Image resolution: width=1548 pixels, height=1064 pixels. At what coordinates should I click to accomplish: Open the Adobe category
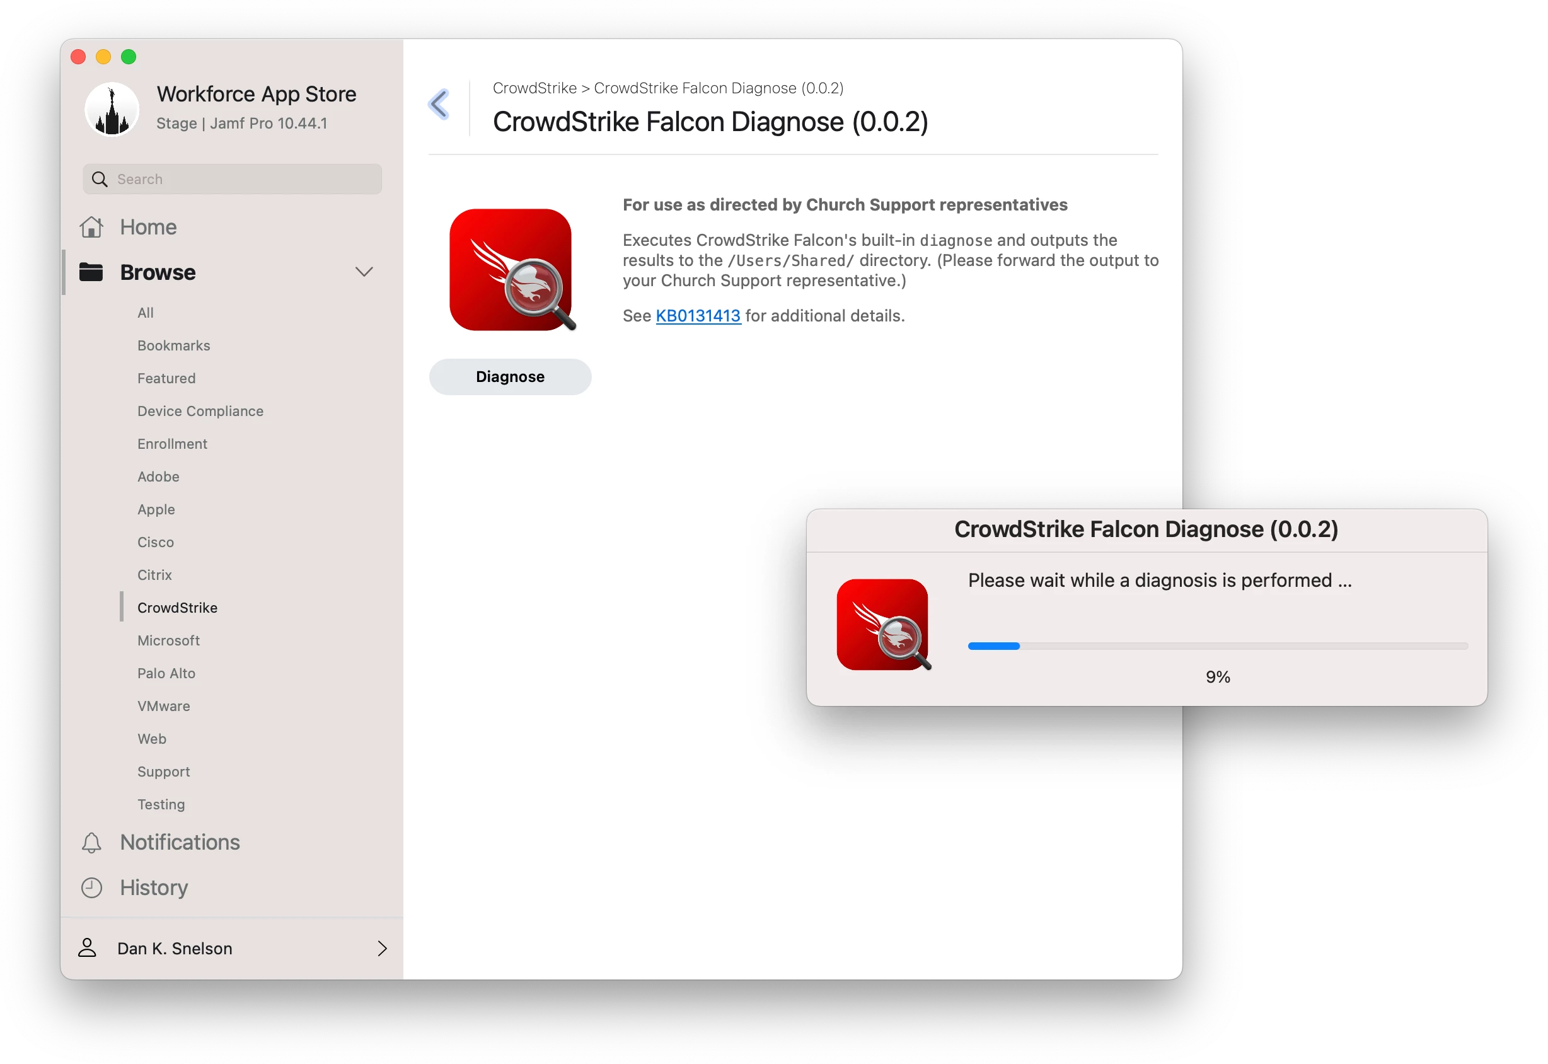pyautogui.click(x=158, y=477)
